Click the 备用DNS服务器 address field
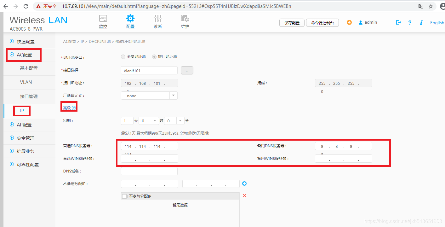 coord(344,146)
